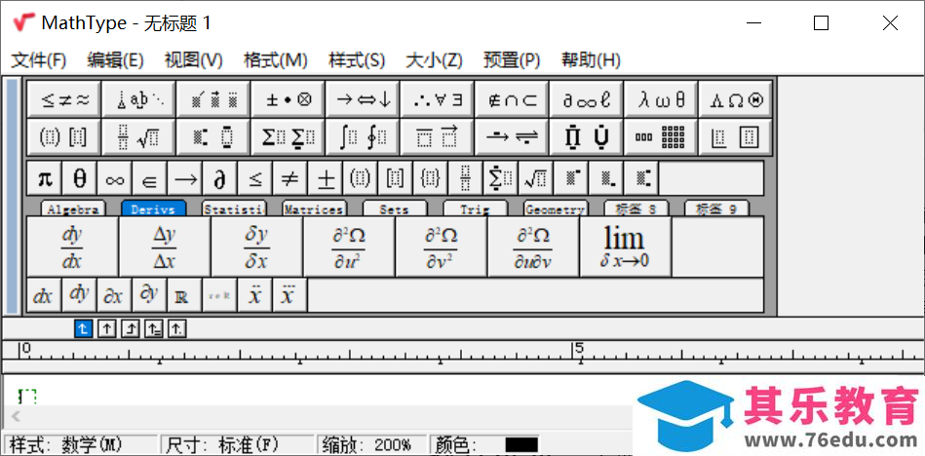Select decimal-aligned tab stop
The width and height of the screenshot is (925, 456).
click(177, 328)
